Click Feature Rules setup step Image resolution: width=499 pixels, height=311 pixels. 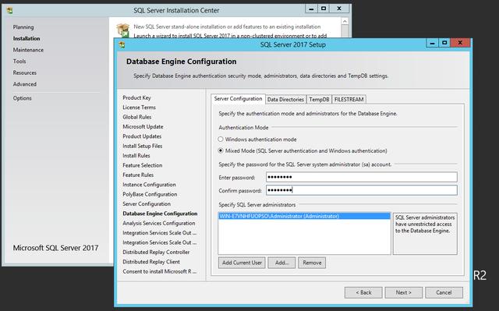pos(138,175)
